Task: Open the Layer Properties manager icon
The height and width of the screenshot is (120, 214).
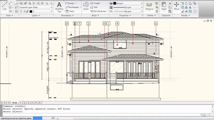Action: [21, 3]
